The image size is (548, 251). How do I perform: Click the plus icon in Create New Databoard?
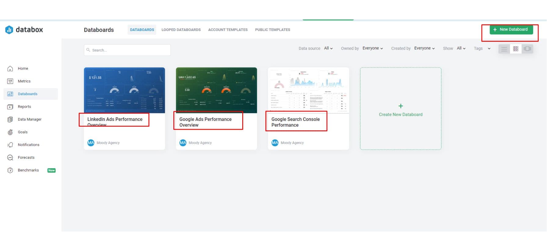(401, 106)
